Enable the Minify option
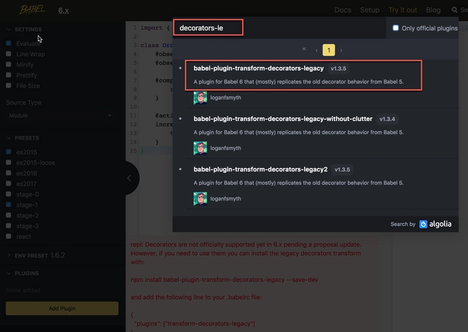Screen dimensions: 468x332 point(9,64)
